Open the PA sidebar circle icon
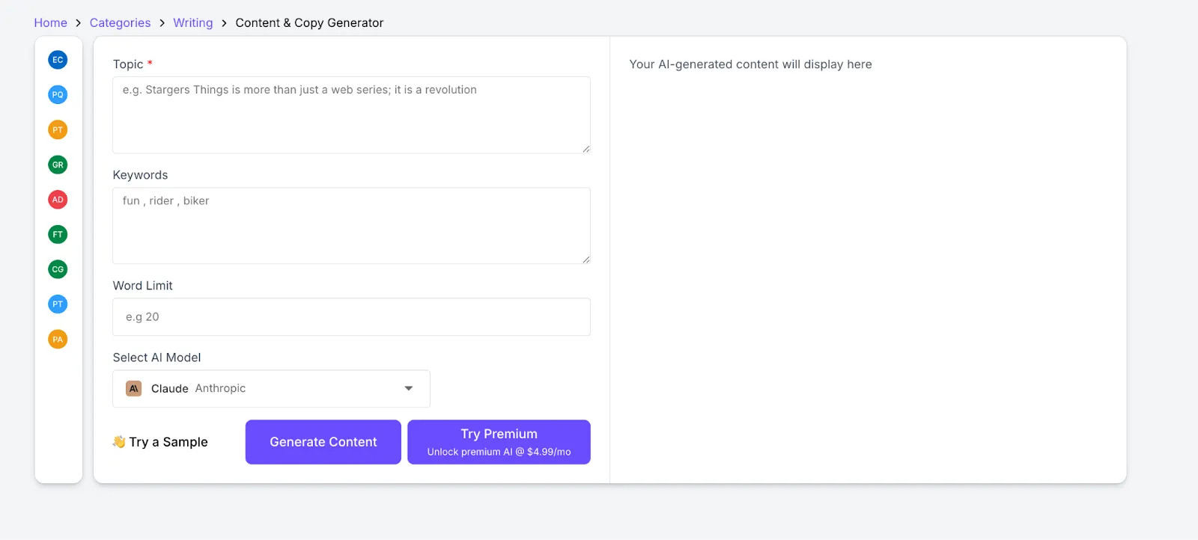 58,340
